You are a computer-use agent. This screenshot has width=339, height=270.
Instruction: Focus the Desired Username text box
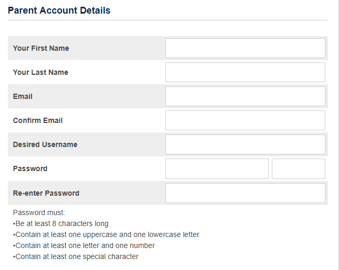coord(245,144)
